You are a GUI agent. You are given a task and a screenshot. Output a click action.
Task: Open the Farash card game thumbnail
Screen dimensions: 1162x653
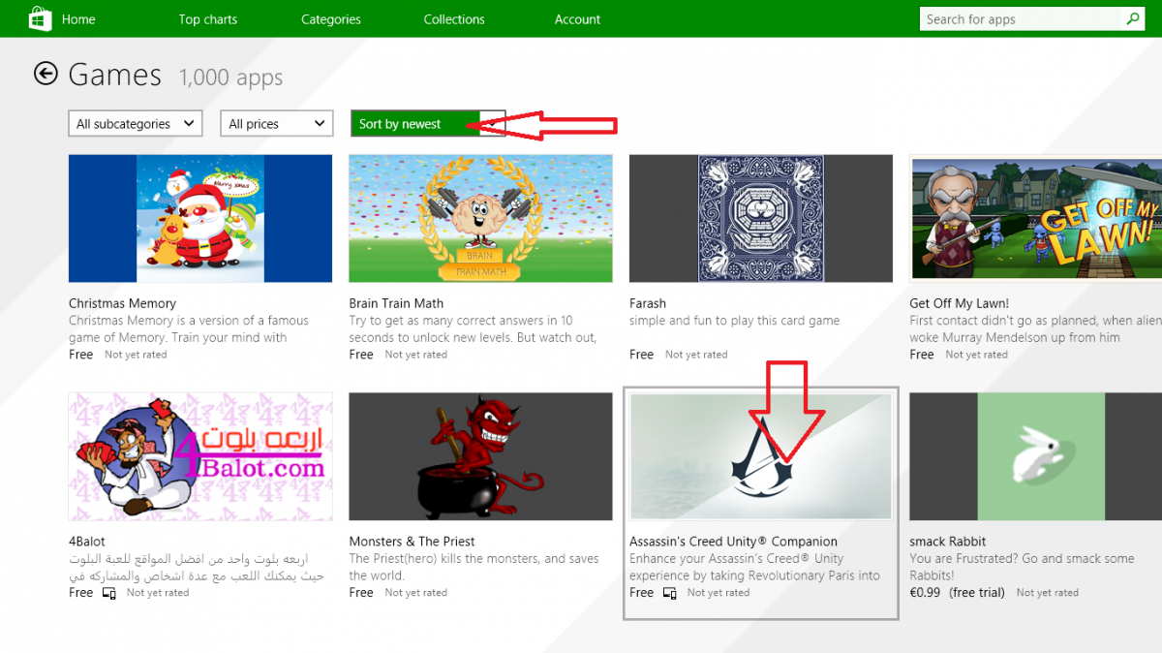click(761, 218)
